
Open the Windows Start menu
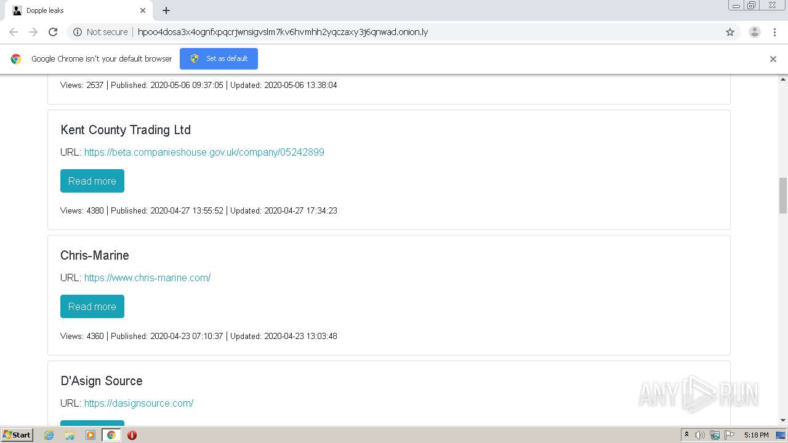tap(17, 434)
